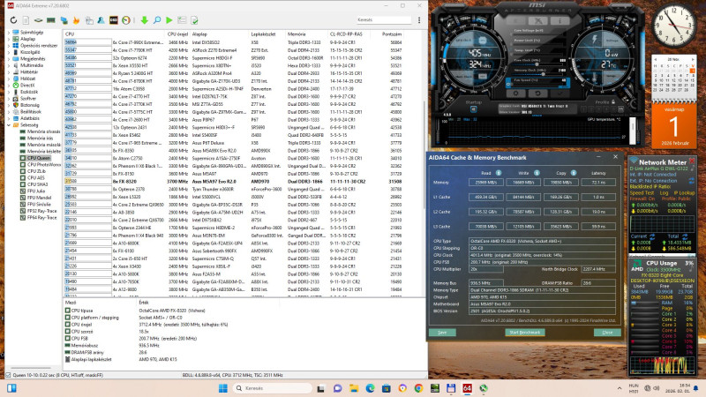
Task: Click the green play Start toolbar icon
Action: 169,20
